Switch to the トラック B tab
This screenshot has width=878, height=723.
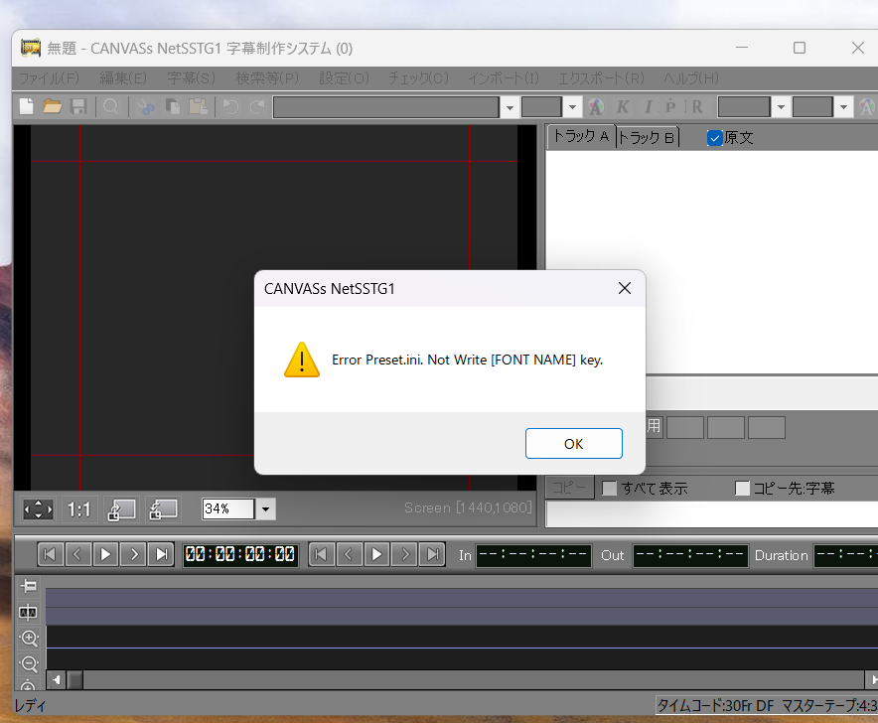click(648, 137)
